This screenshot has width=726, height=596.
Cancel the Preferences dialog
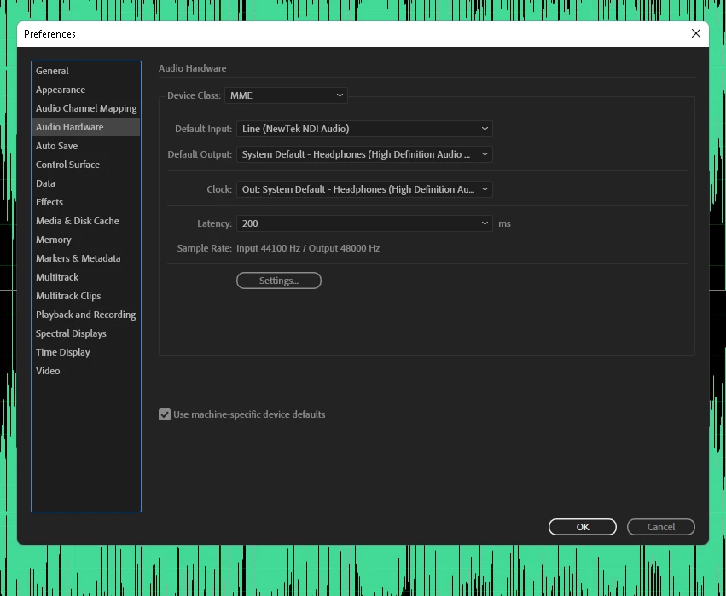[x=660, y=527]
